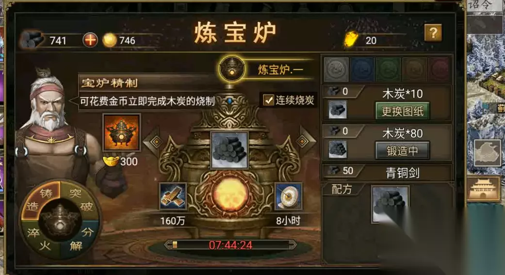The height and width of the screenshot is (275, 505).
Task: Expand the 青铜剑 recipe row
Action: [387, 172]
